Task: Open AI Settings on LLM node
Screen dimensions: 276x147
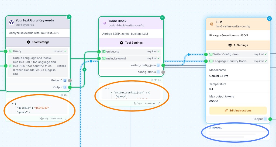Action: point(238,45)
